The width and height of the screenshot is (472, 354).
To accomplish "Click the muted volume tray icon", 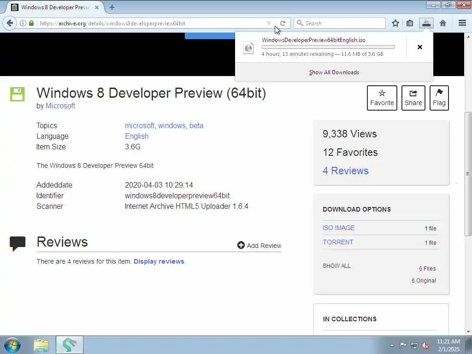I will [425, 346].
